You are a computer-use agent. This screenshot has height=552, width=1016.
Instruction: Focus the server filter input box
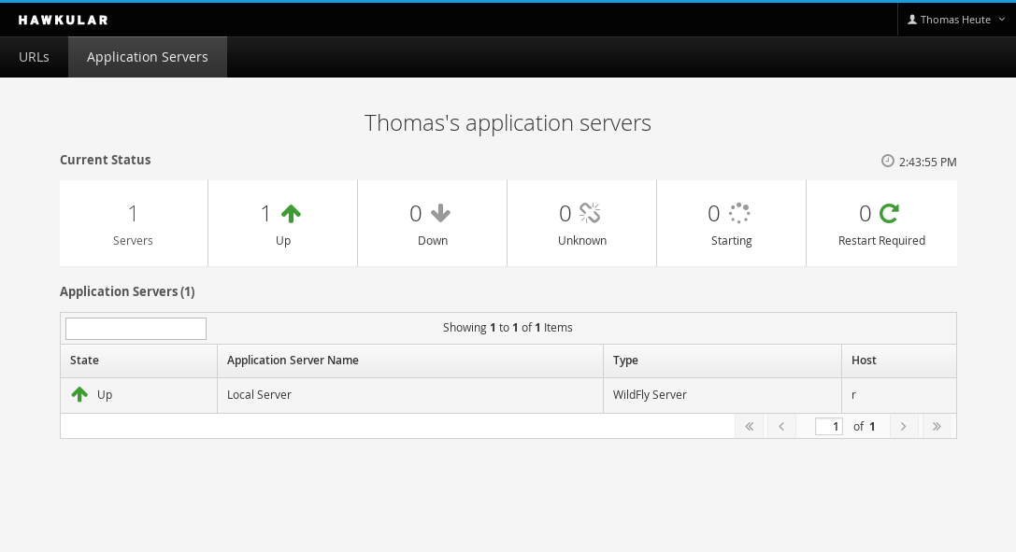[x=136, y=329]
